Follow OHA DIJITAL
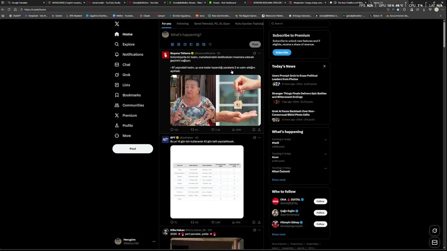Viewport: 447px width, 251px height. (320, 201)
